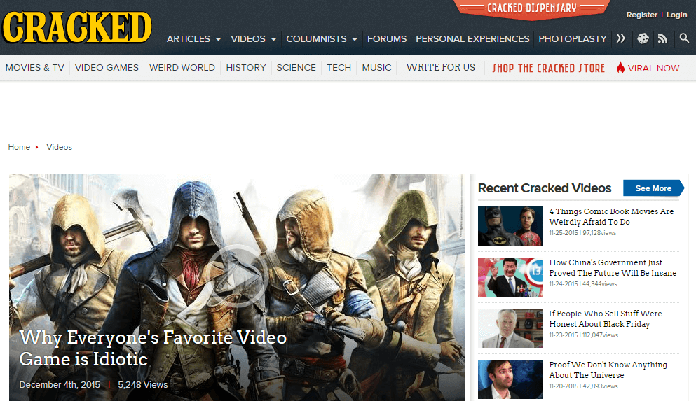Open Batman and Spider-Man comic movies video thumbnail
Image resolution: width=696 pixels, height=401 pixels.
[x=510, y=226]
